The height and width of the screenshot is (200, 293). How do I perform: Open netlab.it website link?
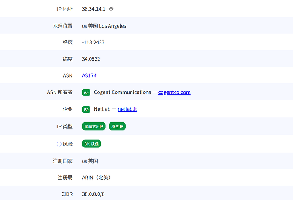point(127,109)
